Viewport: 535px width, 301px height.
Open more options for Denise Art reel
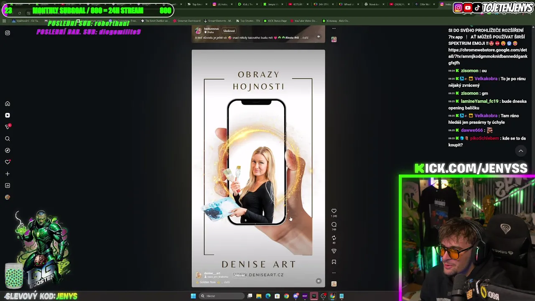click(x=334, y=273)
